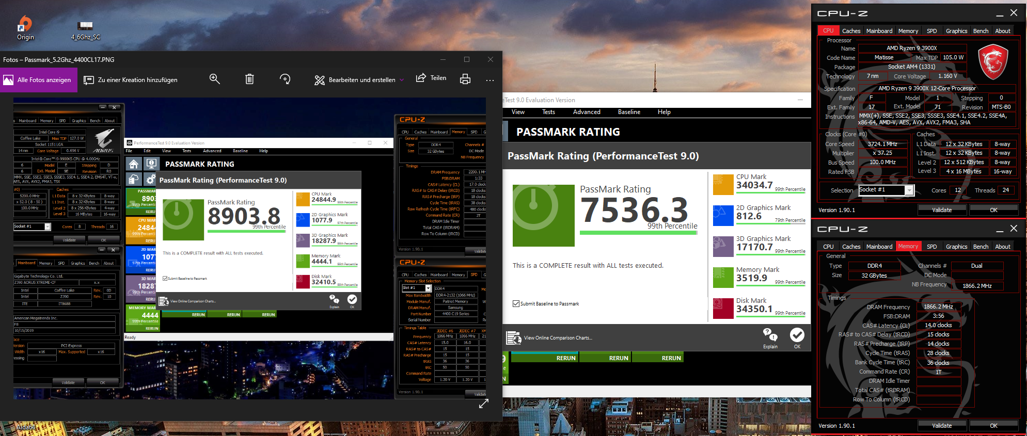Click Validate in upper CPU-Z window
Image resolution: width=1027 pixels, height=436 pixels.
942,210
